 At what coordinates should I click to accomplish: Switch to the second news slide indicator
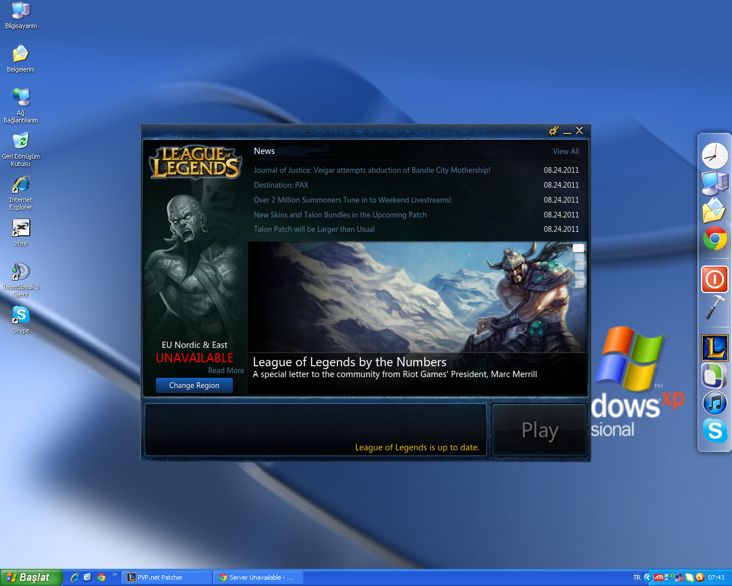[579, 258]
